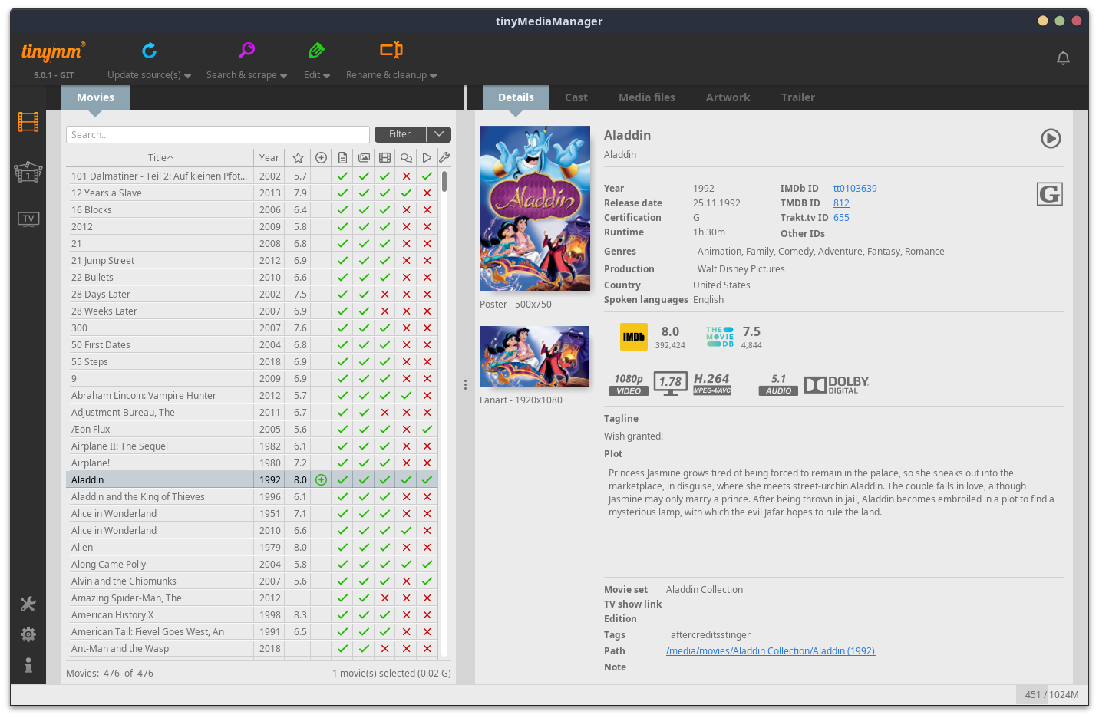Play Aladdin using the play button
Viewport: 1099px width, 718px height.
1051,138
